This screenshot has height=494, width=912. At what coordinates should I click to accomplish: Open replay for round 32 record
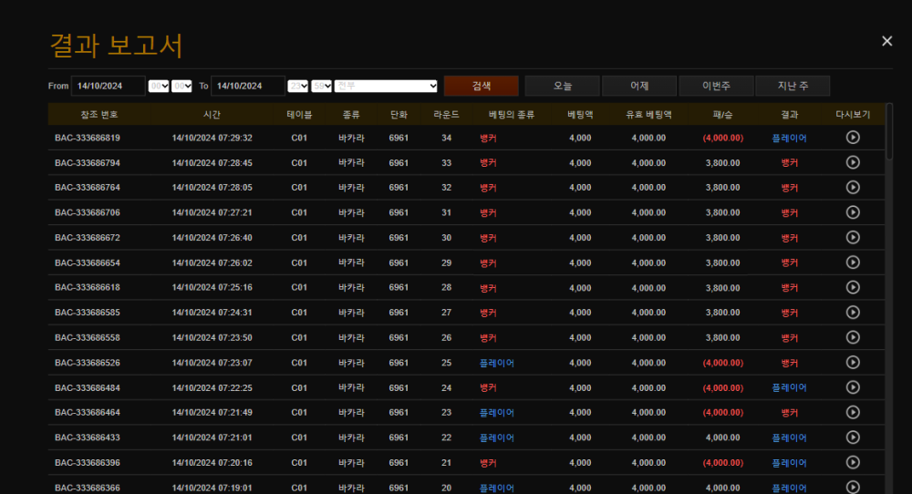pyautogui.click(x=853, y=187)
